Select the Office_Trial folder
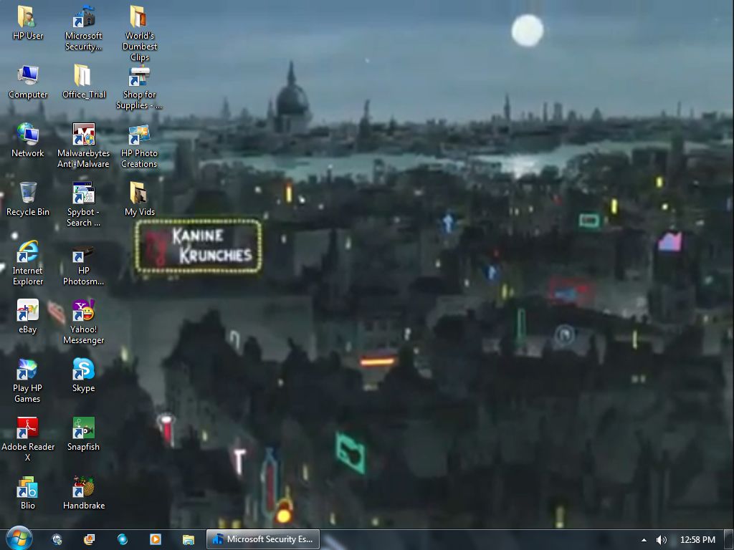 (83, 82)
